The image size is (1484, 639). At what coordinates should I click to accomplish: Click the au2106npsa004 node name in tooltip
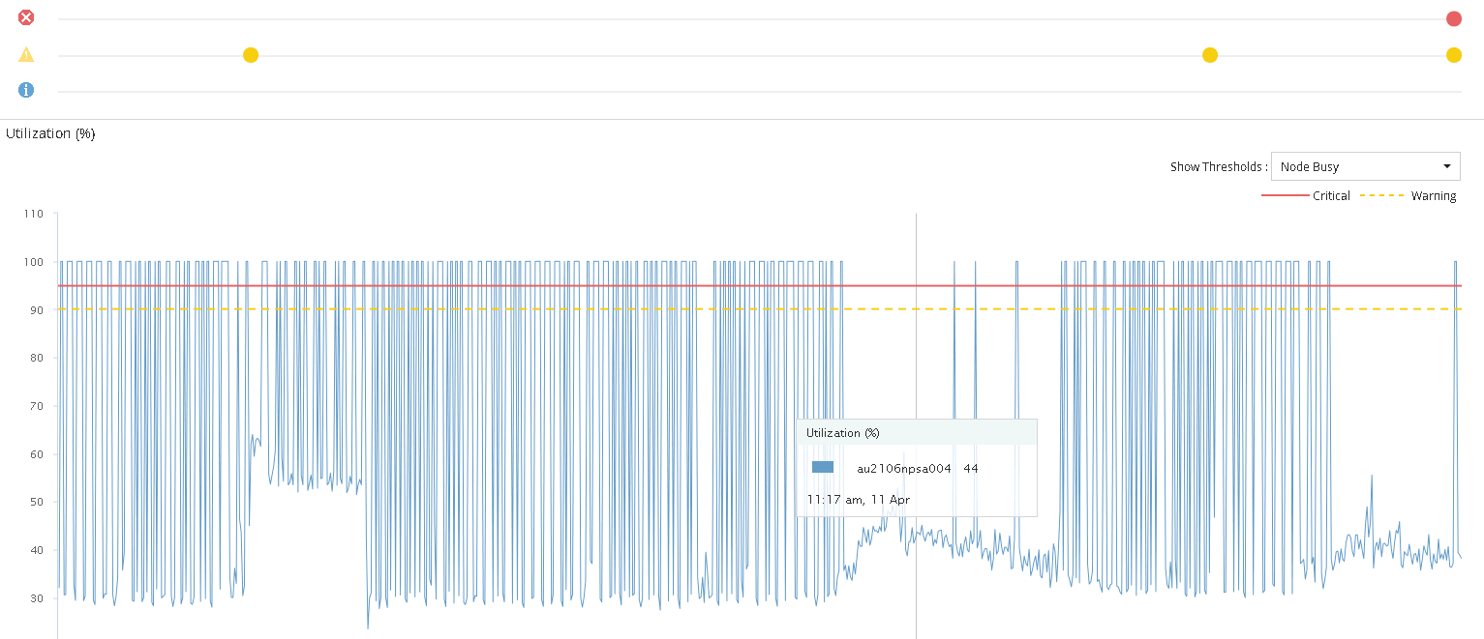[904, 468]
